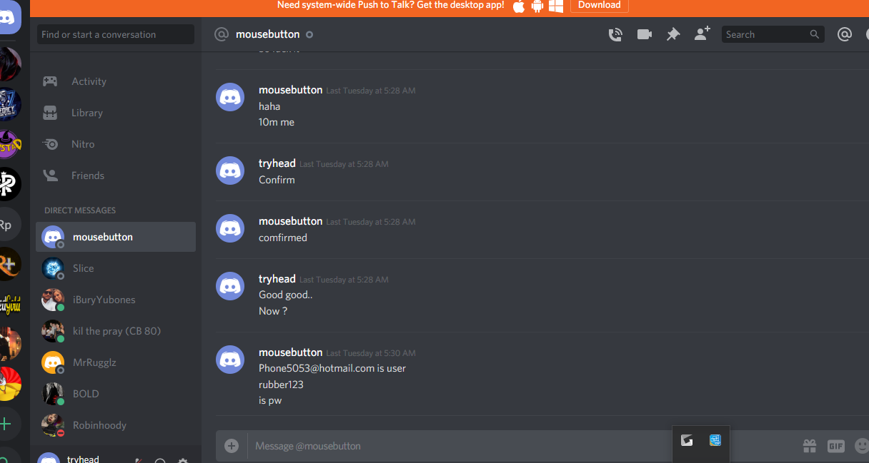Viewport: 869px width, 463px height.
Task: Open the Nitro gift icon
Action: click(809, 446)
